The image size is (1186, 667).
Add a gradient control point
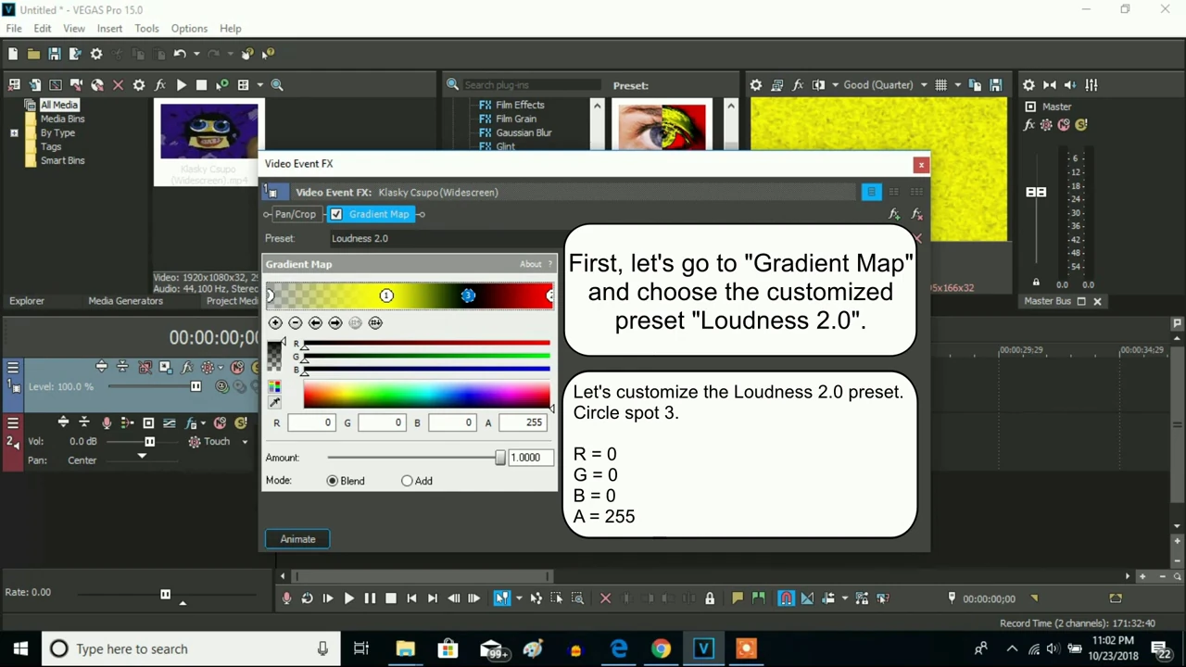[275, 322]
